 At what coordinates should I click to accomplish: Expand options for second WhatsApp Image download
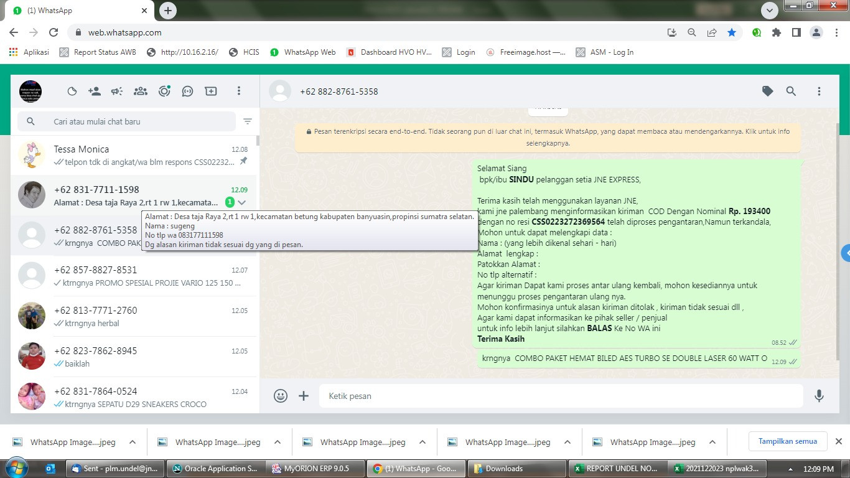click(278, 442)
